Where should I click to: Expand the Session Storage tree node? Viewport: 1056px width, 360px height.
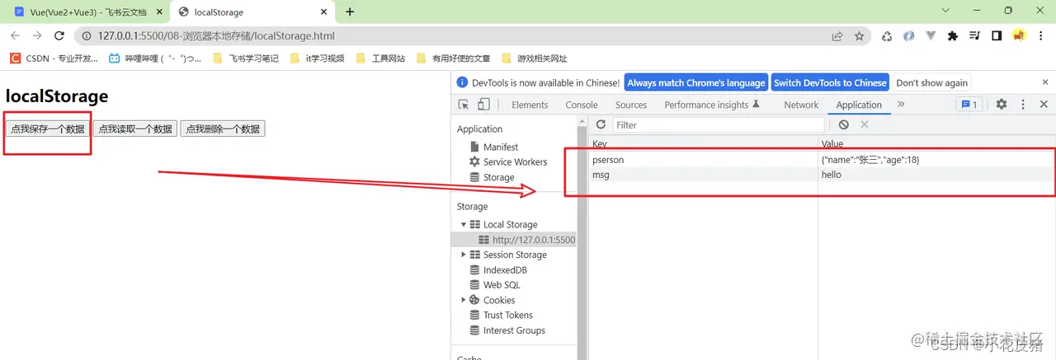click(x=464, y=255)
